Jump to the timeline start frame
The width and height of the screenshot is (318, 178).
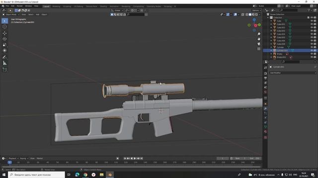point(125,158)
